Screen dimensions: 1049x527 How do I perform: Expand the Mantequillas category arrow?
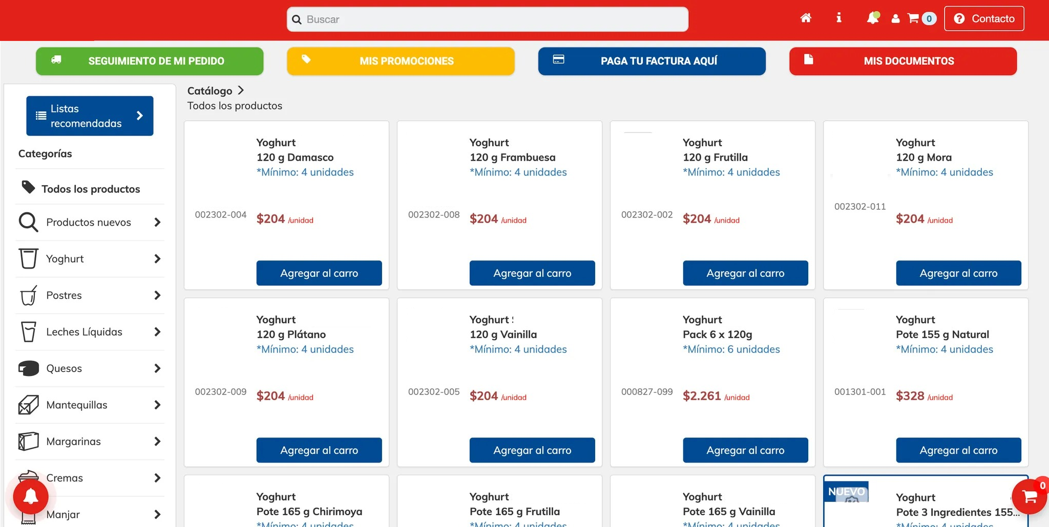tap(157, 405)
